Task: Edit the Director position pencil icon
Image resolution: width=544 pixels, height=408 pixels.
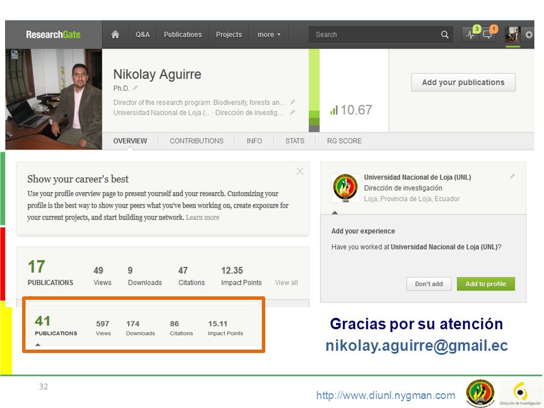Action: point(292,103)
